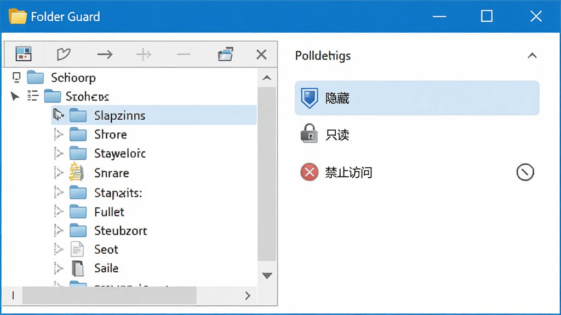561x315 pixels.
Task: Select the Saile text label
Action: click(x=106, y=268)
